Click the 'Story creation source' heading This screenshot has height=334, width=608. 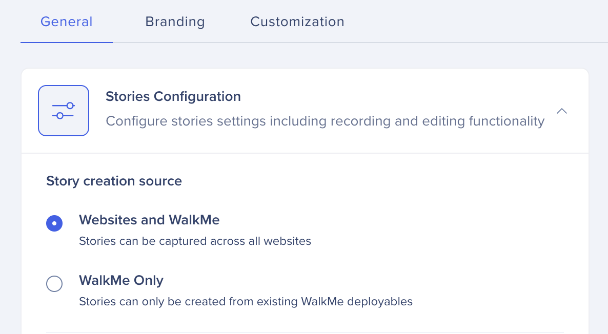pos(114,181)
